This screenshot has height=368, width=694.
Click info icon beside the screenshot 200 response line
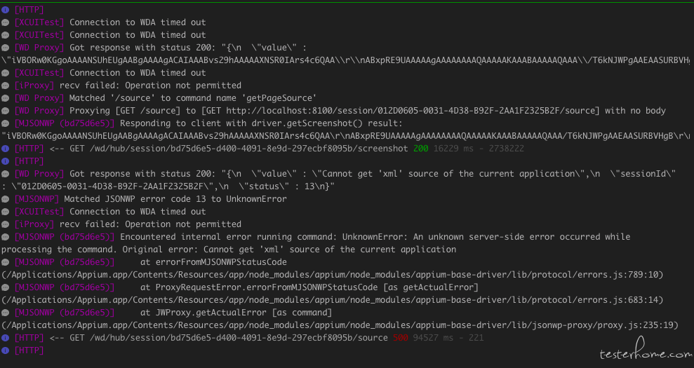(6, 149)
